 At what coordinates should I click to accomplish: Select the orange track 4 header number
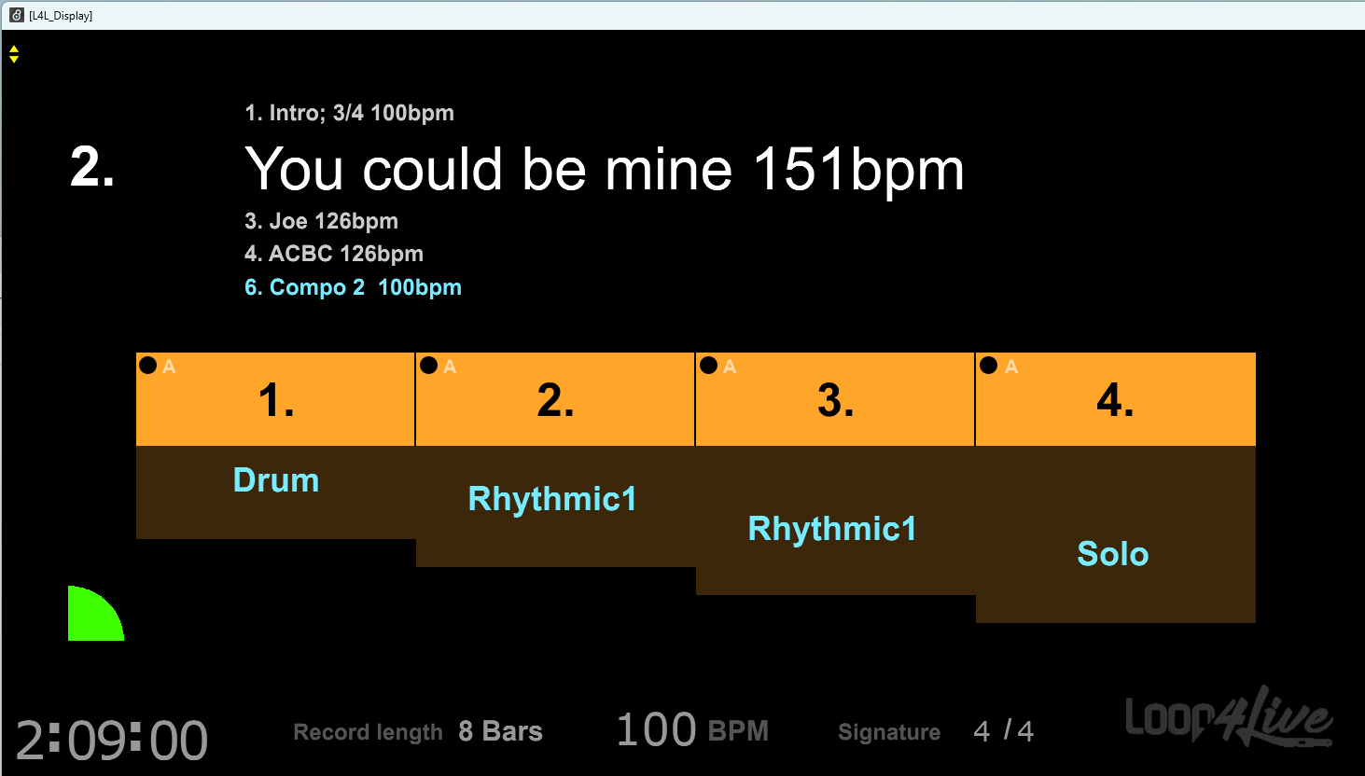pos(1116,400)
